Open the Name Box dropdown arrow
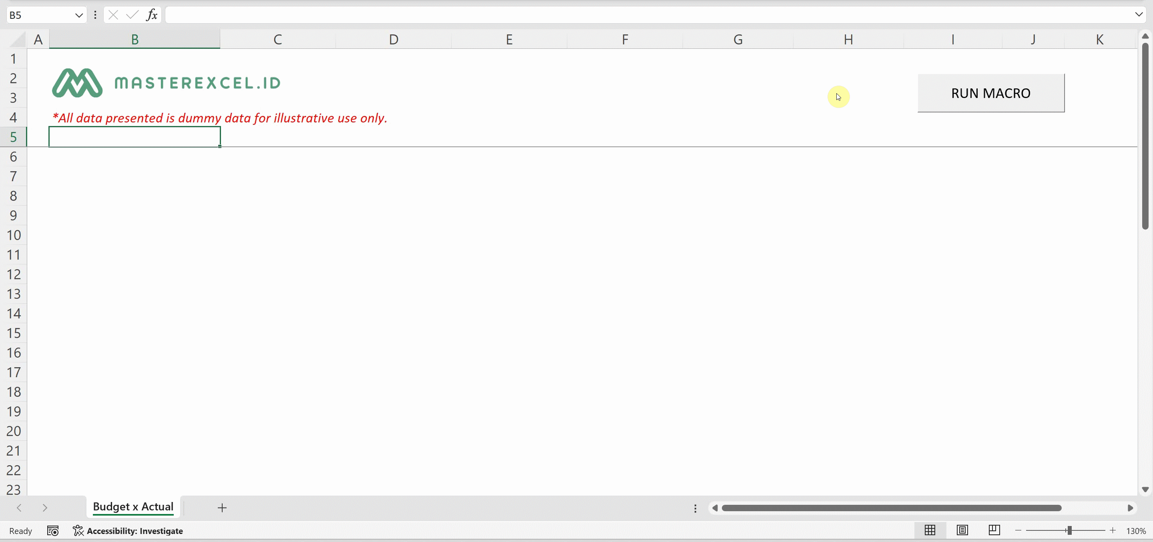Image resolution: width=1153 pixels, height=542 pixels. click(79, 15)
